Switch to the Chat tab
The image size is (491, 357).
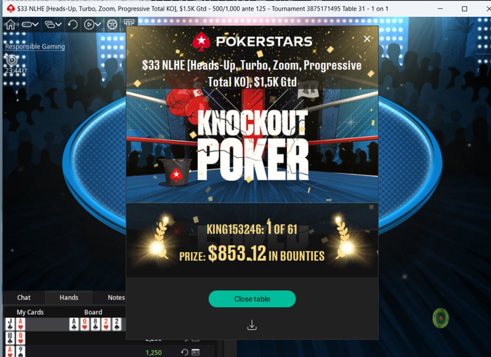click(24, 297)
